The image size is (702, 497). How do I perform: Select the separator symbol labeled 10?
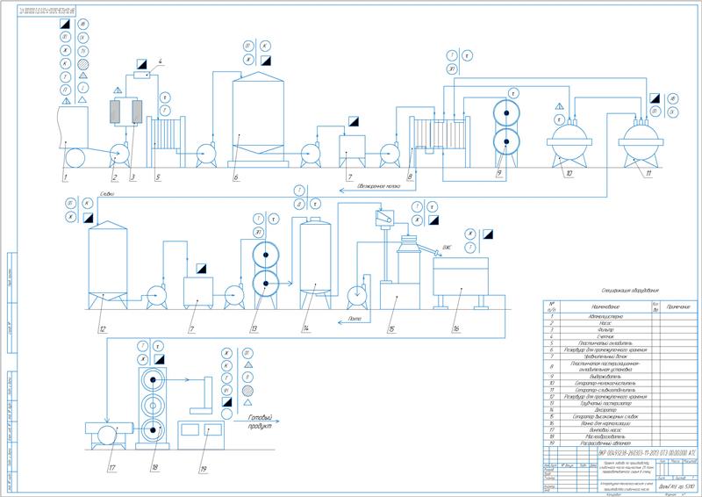(569, 144)
